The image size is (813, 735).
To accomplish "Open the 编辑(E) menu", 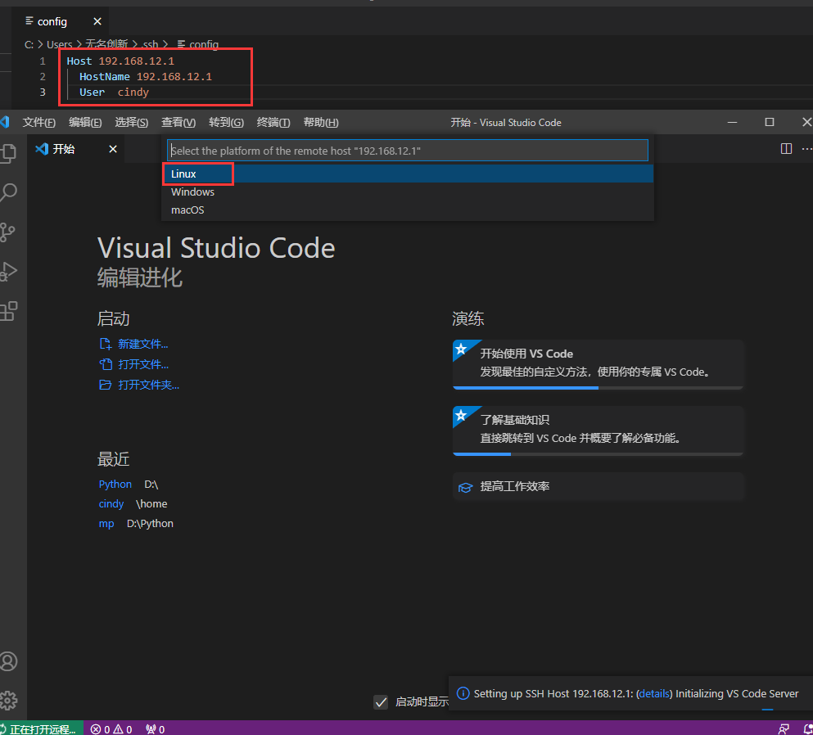I will tap(85, 122).
